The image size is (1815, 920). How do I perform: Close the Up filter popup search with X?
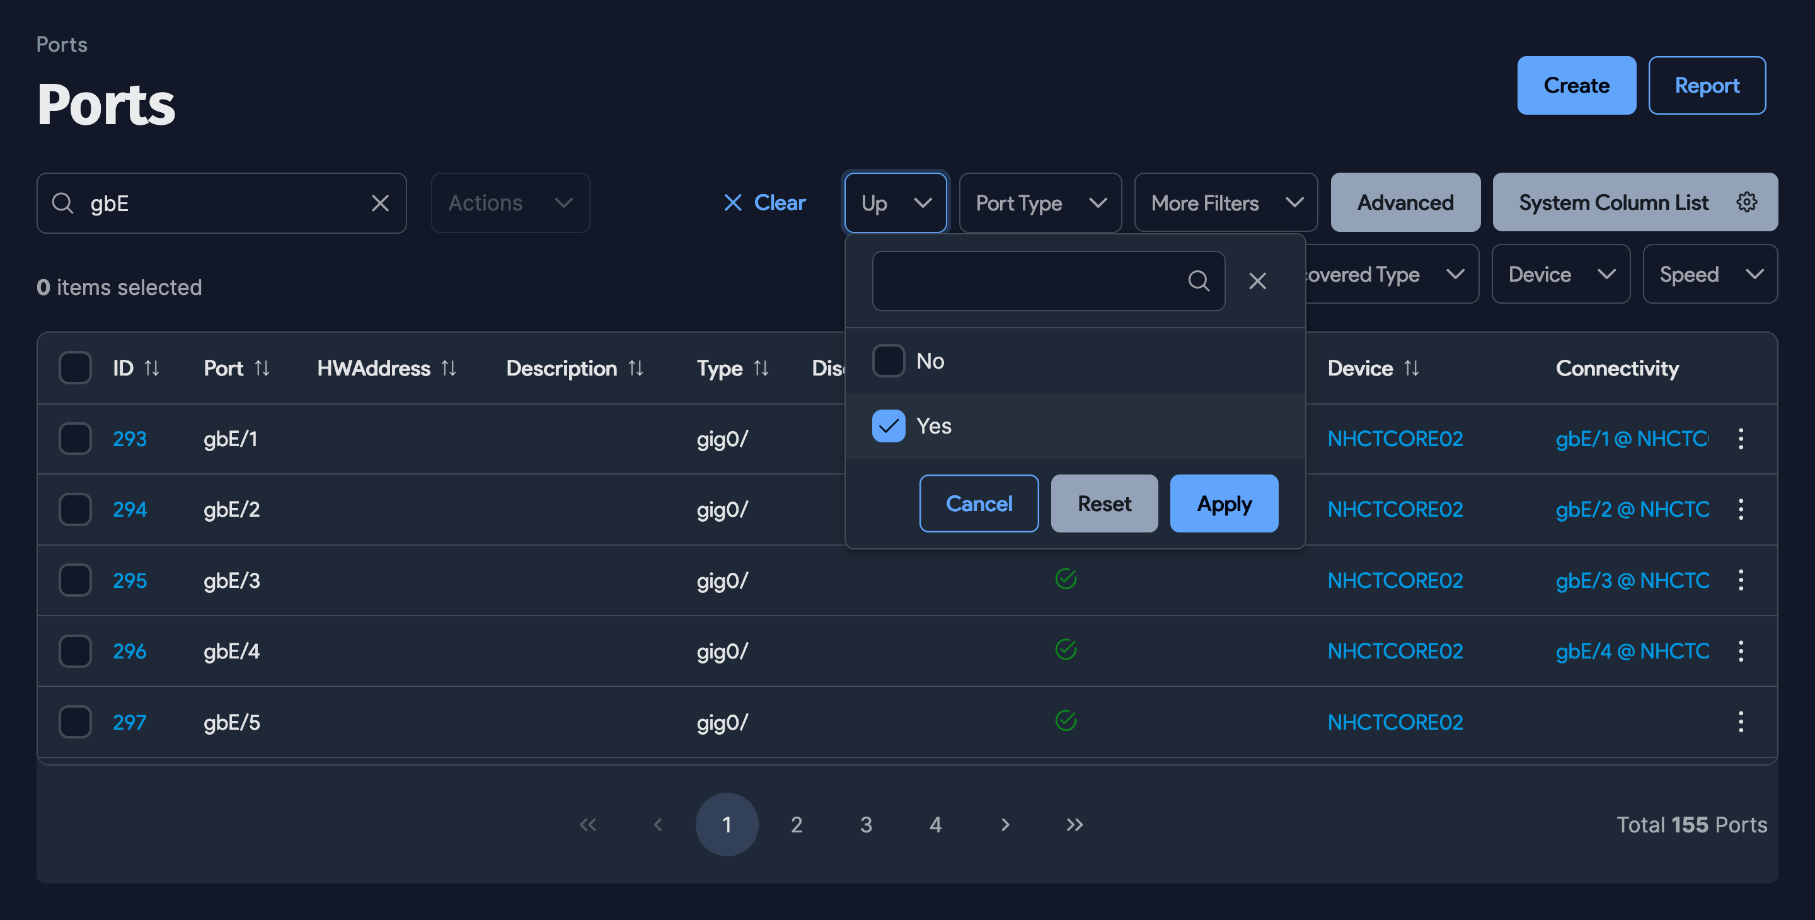click(1257, 281)
